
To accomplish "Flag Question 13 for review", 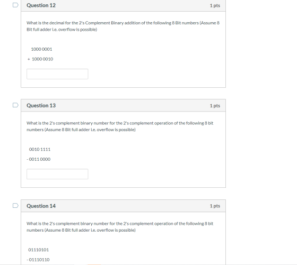I will [15, 105].
